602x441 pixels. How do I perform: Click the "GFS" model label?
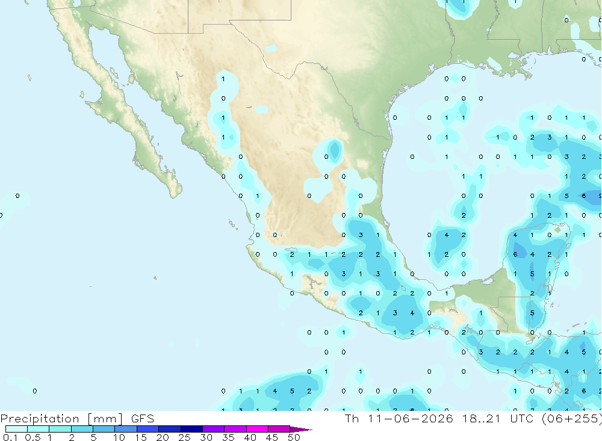[x=143, y=418]
